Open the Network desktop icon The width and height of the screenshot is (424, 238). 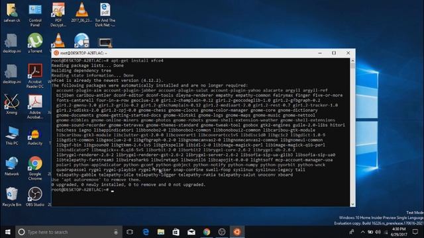click(12, 166)
